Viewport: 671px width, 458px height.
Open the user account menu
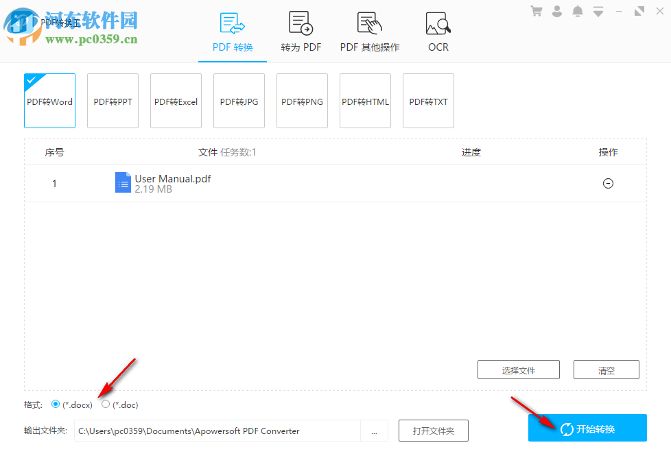pos(556,11)
